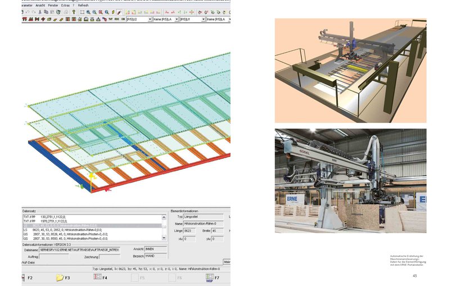Image resolution: width=461 pixels, height=286 pixels.
Task: Click the 3D portal robot rendering image
Action: pos(350,71)
